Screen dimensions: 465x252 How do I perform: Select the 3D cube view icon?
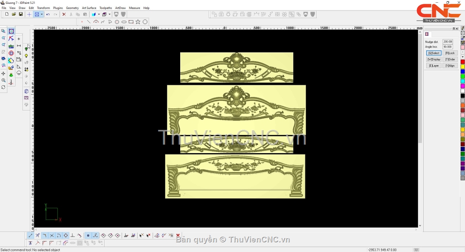(x=93, y=14)
